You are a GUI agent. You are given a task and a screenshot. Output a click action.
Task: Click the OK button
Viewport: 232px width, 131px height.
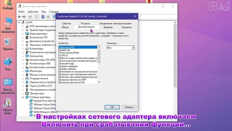112,107
